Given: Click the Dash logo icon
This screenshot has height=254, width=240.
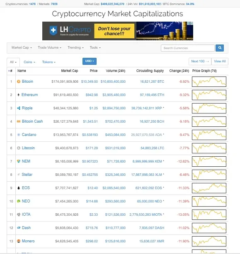Looking at the screenshot, I should (19, 228).
